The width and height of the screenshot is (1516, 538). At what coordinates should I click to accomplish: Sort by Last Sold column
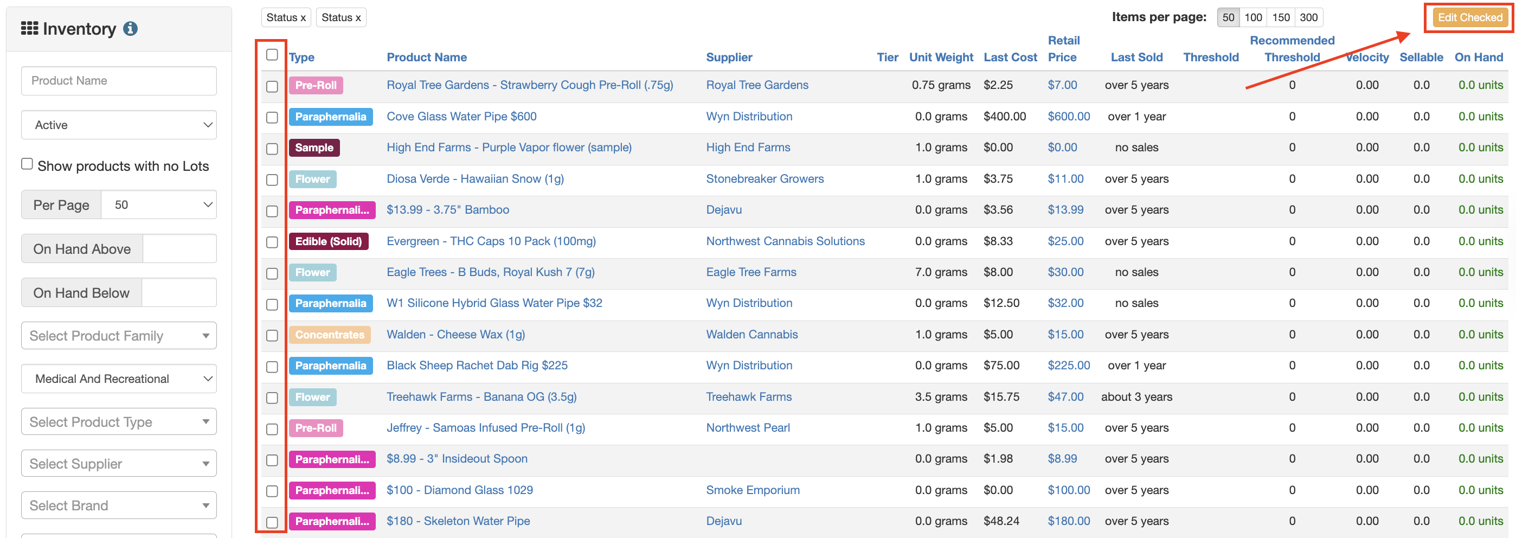(x=1136, y=57)
